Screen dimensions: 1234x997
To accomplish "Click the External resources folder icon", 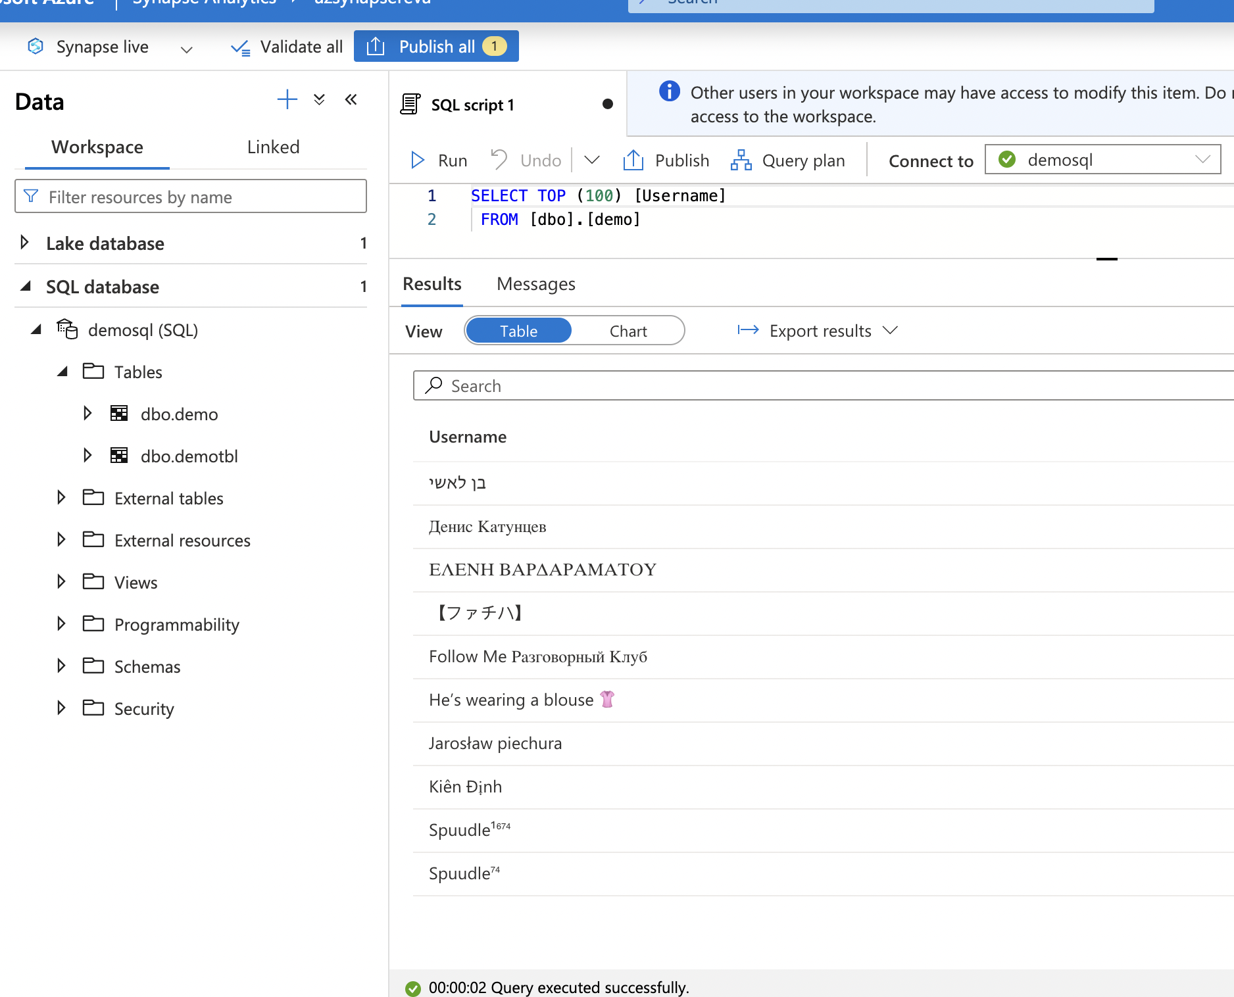I will pyautogui.click(x=93, y=539).
